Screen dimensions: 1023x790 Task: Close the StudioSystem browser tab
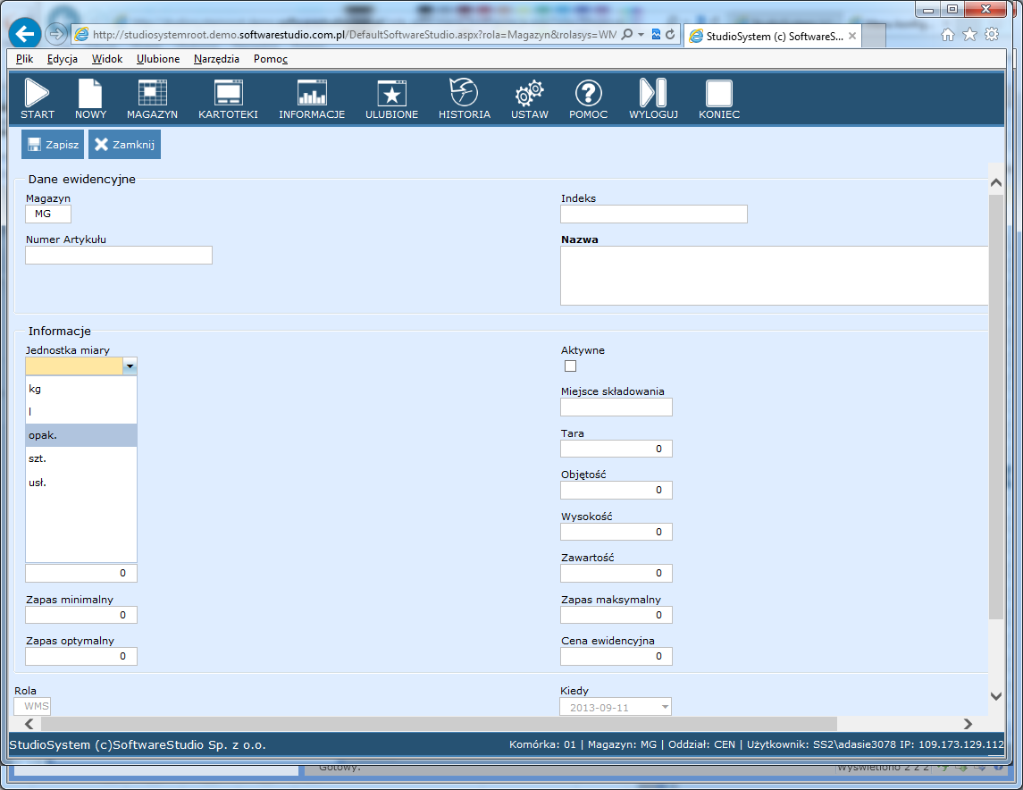coord(852,36)
